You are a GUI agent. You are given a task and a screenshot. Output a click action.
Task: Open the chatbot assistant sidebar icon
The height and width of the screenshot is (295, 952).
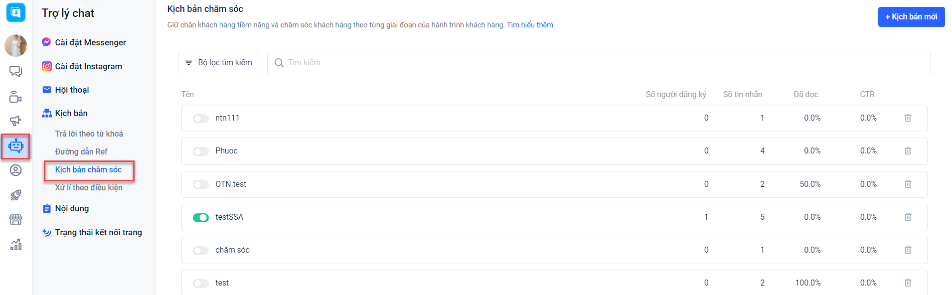click(16, 147)
